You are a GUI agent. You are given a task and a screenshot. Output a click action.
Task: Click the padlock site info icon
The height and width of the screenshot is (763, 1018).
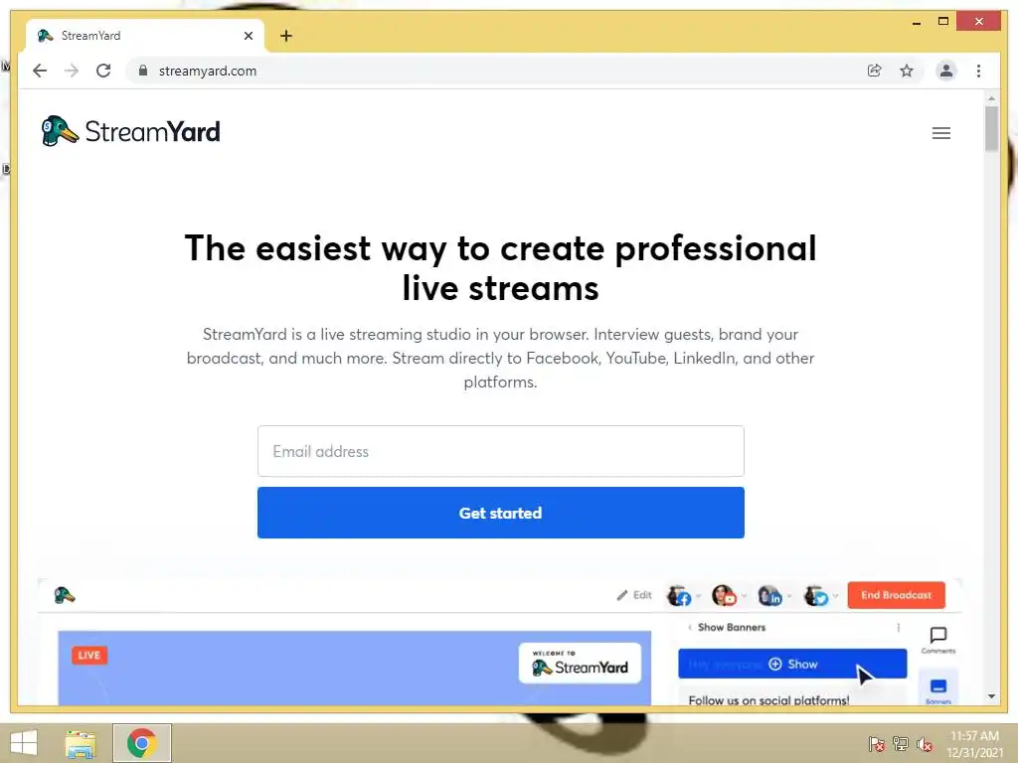point(143,71)
